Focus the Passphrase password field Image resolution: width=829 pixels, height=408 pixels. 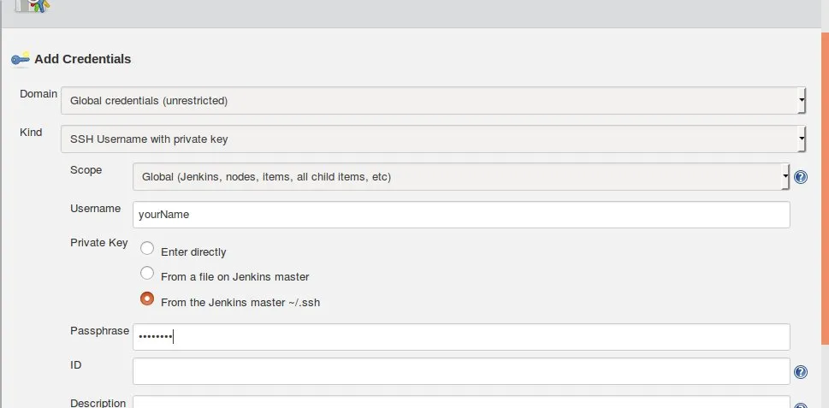461,337
